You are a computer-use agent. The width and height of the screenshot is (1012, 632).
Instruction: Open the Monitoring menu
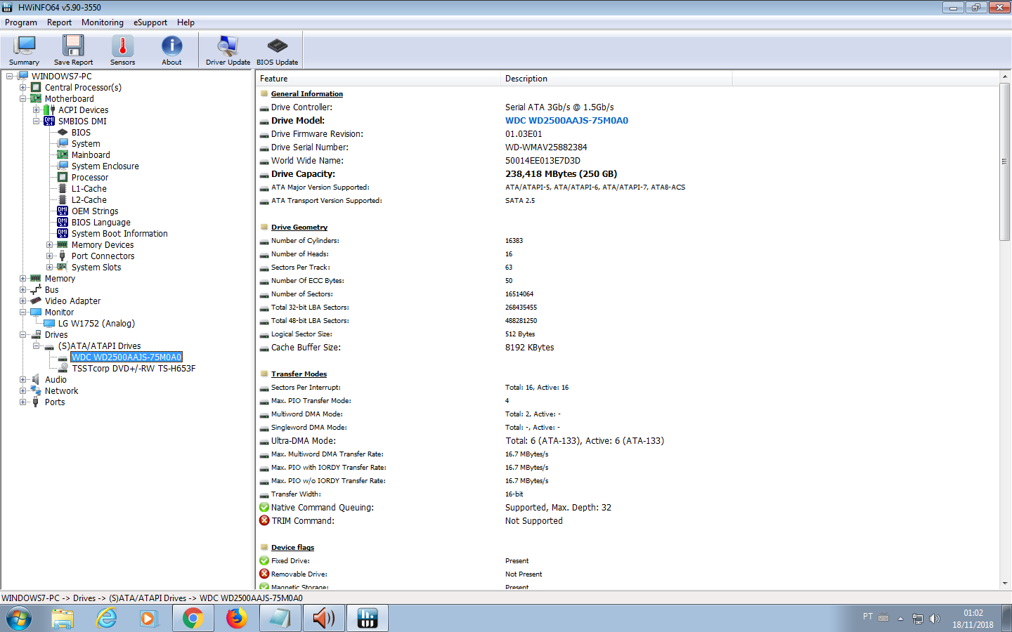click(x=103, y=22)
